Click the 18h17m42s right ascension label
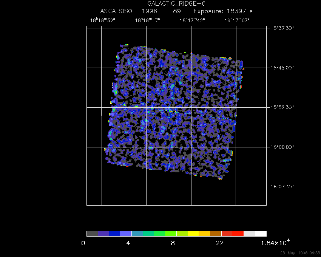This screenshot has width=321, height=257. [192, 20]
